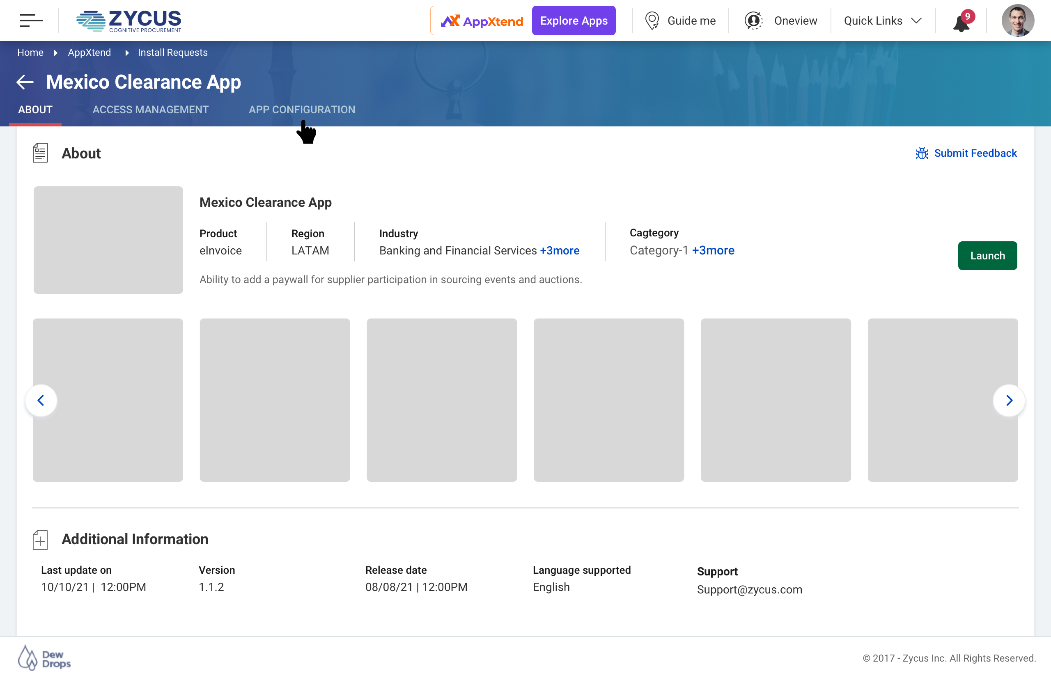Click the Product value eInvoice
The width and height of the screenshot is (1051, 678).
coord(220,250)
